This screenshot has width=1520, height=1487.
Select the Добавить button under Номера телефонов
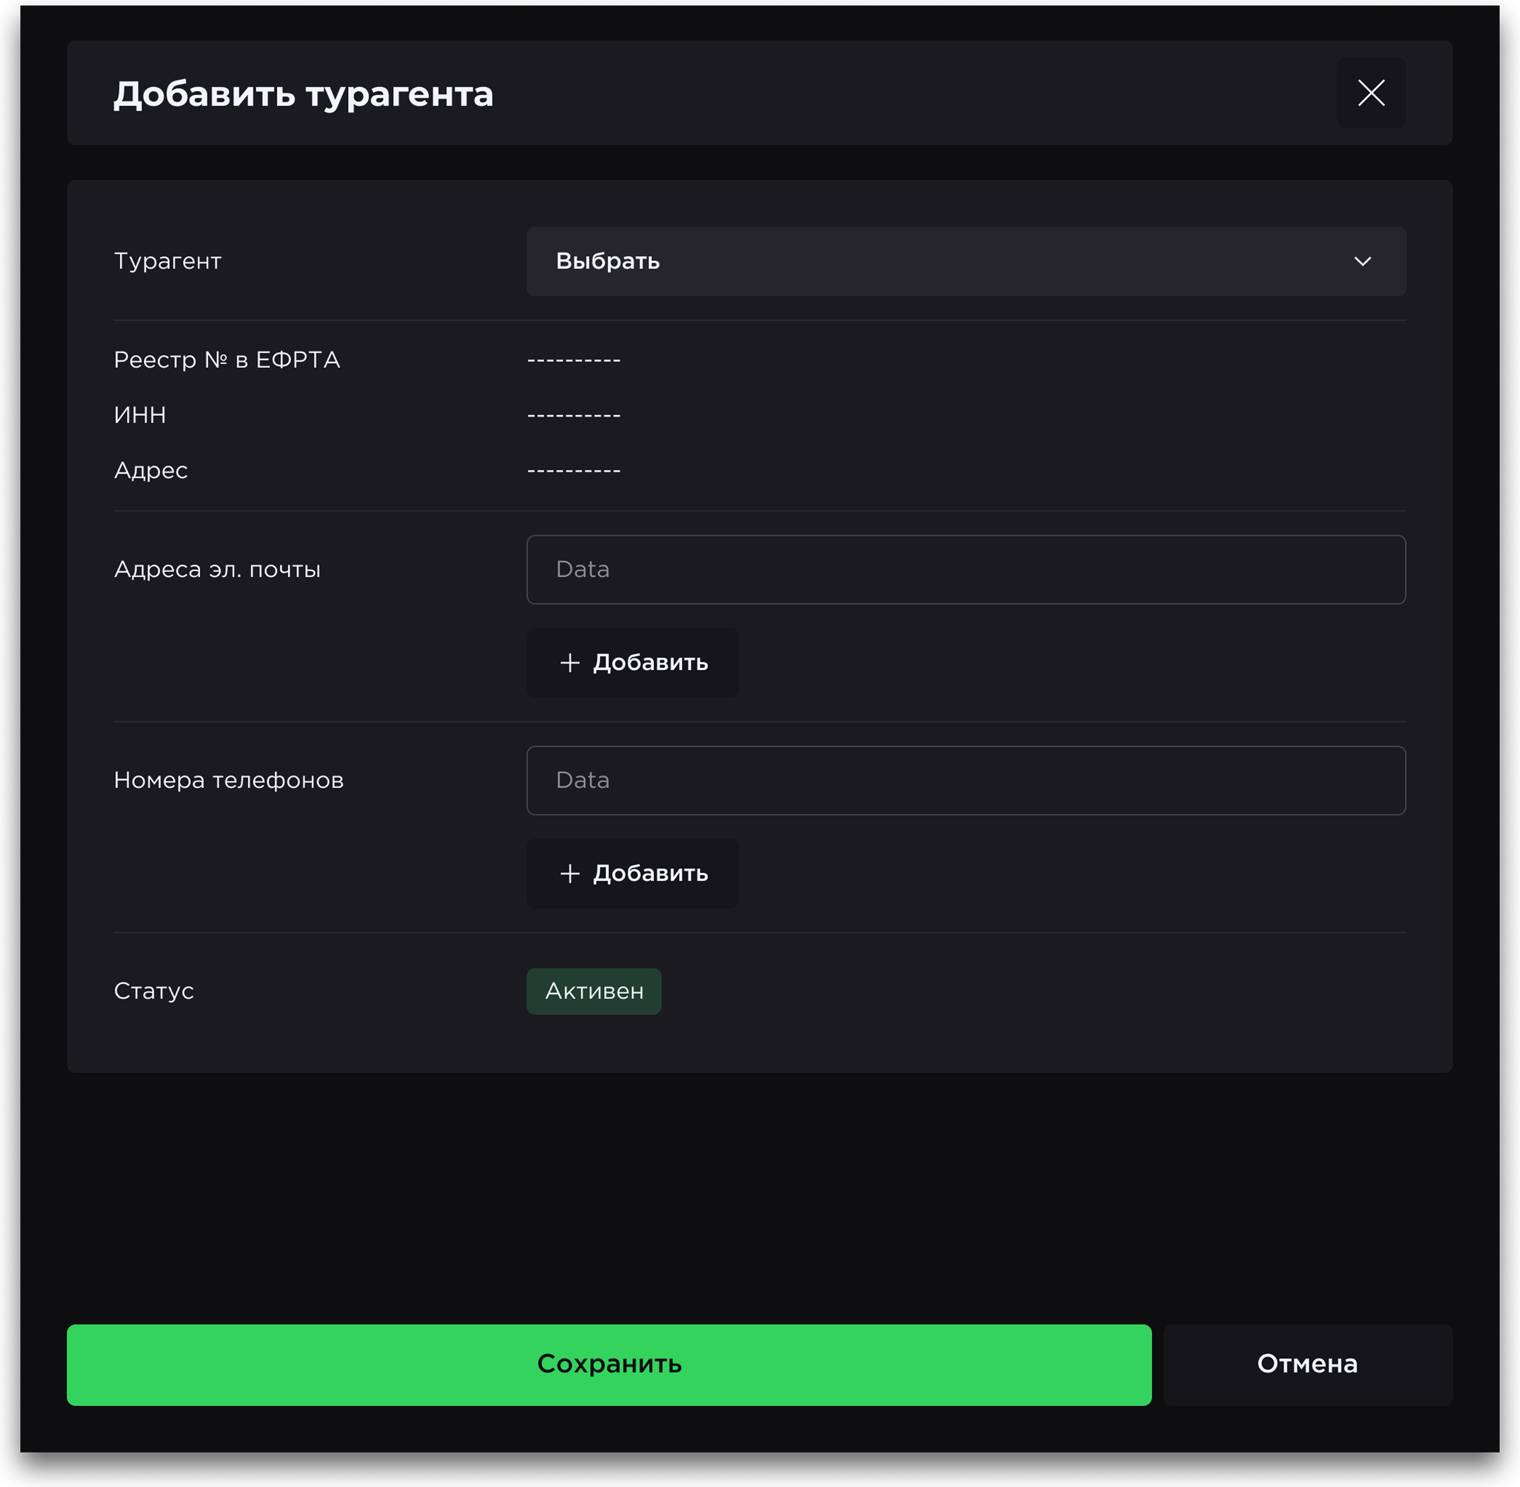click(632, 873)
